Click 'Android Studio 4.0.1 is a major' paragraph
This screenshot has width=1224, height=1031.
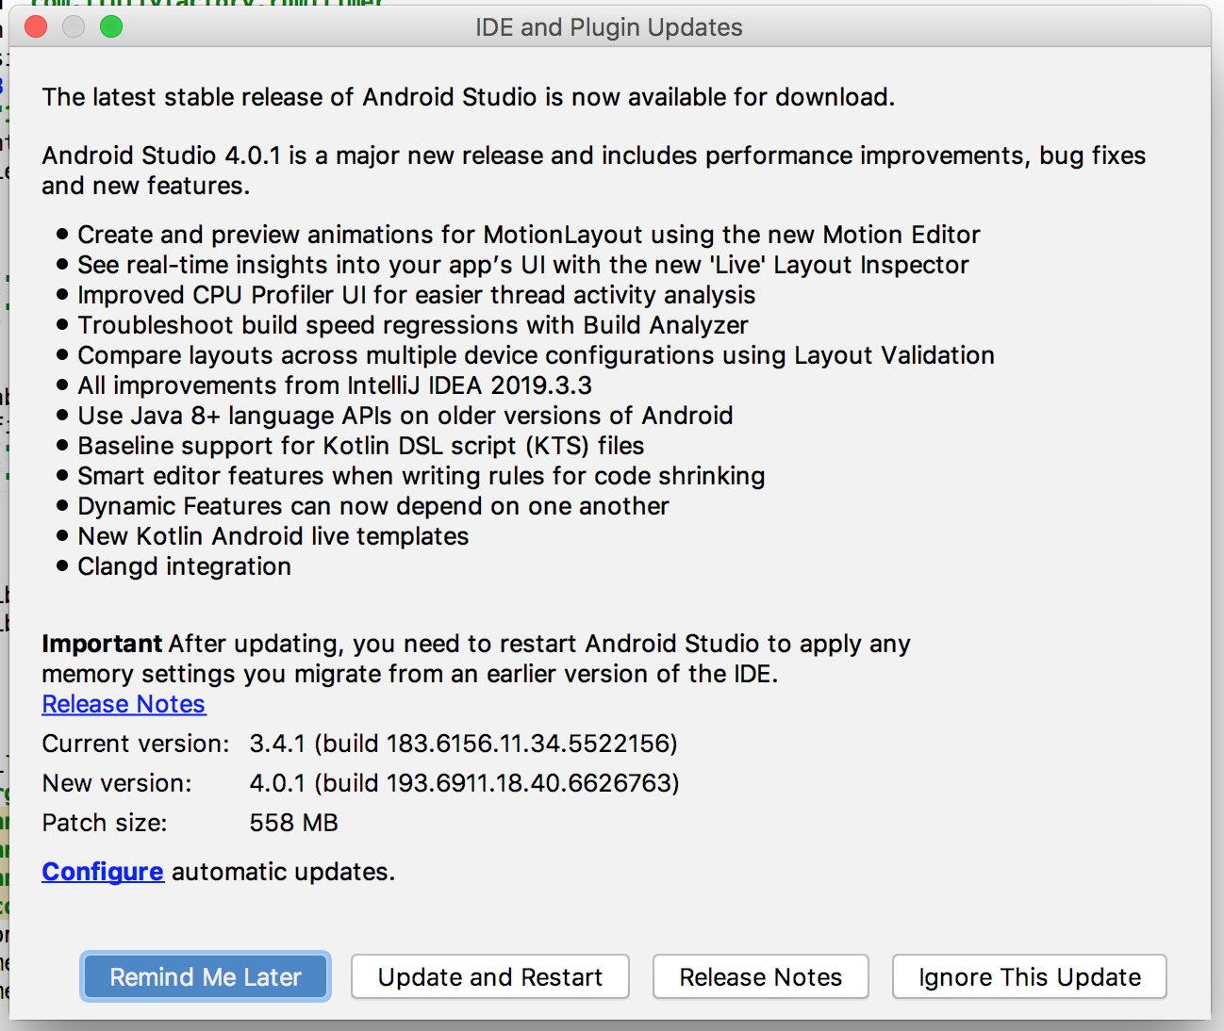pyautogui.click(x=594, y=171)
